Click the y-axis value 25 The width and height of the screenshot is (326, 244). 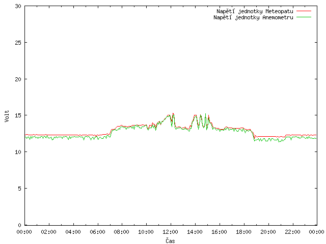tap(18, 43)
